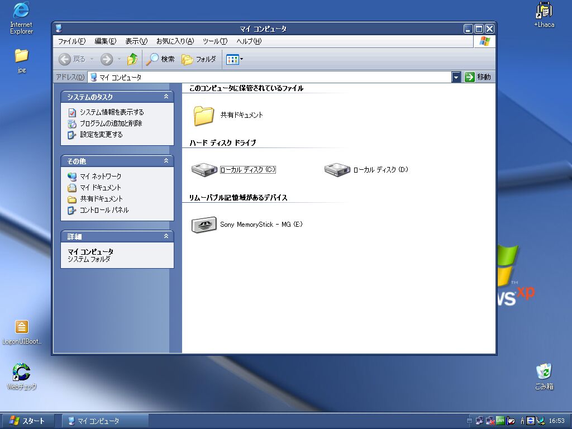Click the small language bar restore icon
Image resolution: width=572 pixels, height=429 pixels.
click(469, 421)
